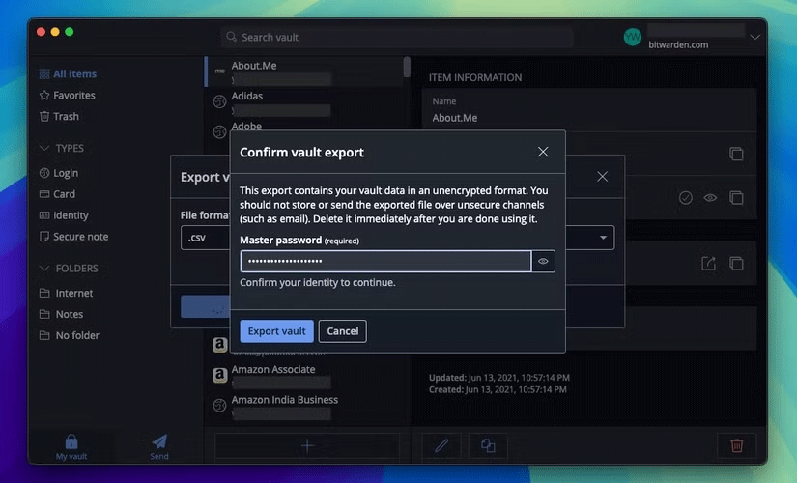Image resolution: width=797 pixels, height=483 pixels.
Task: Open the Notes folder
Action: point(62,314)
